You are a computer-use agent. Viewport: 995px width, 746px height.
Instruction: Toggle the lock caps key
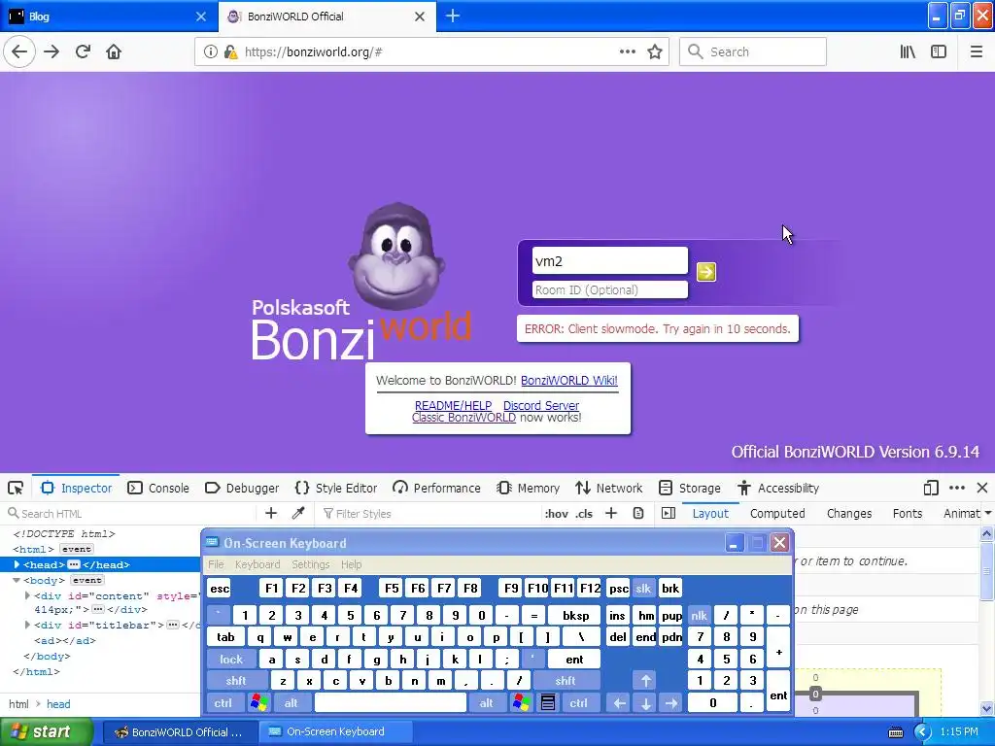click(231, 660)
